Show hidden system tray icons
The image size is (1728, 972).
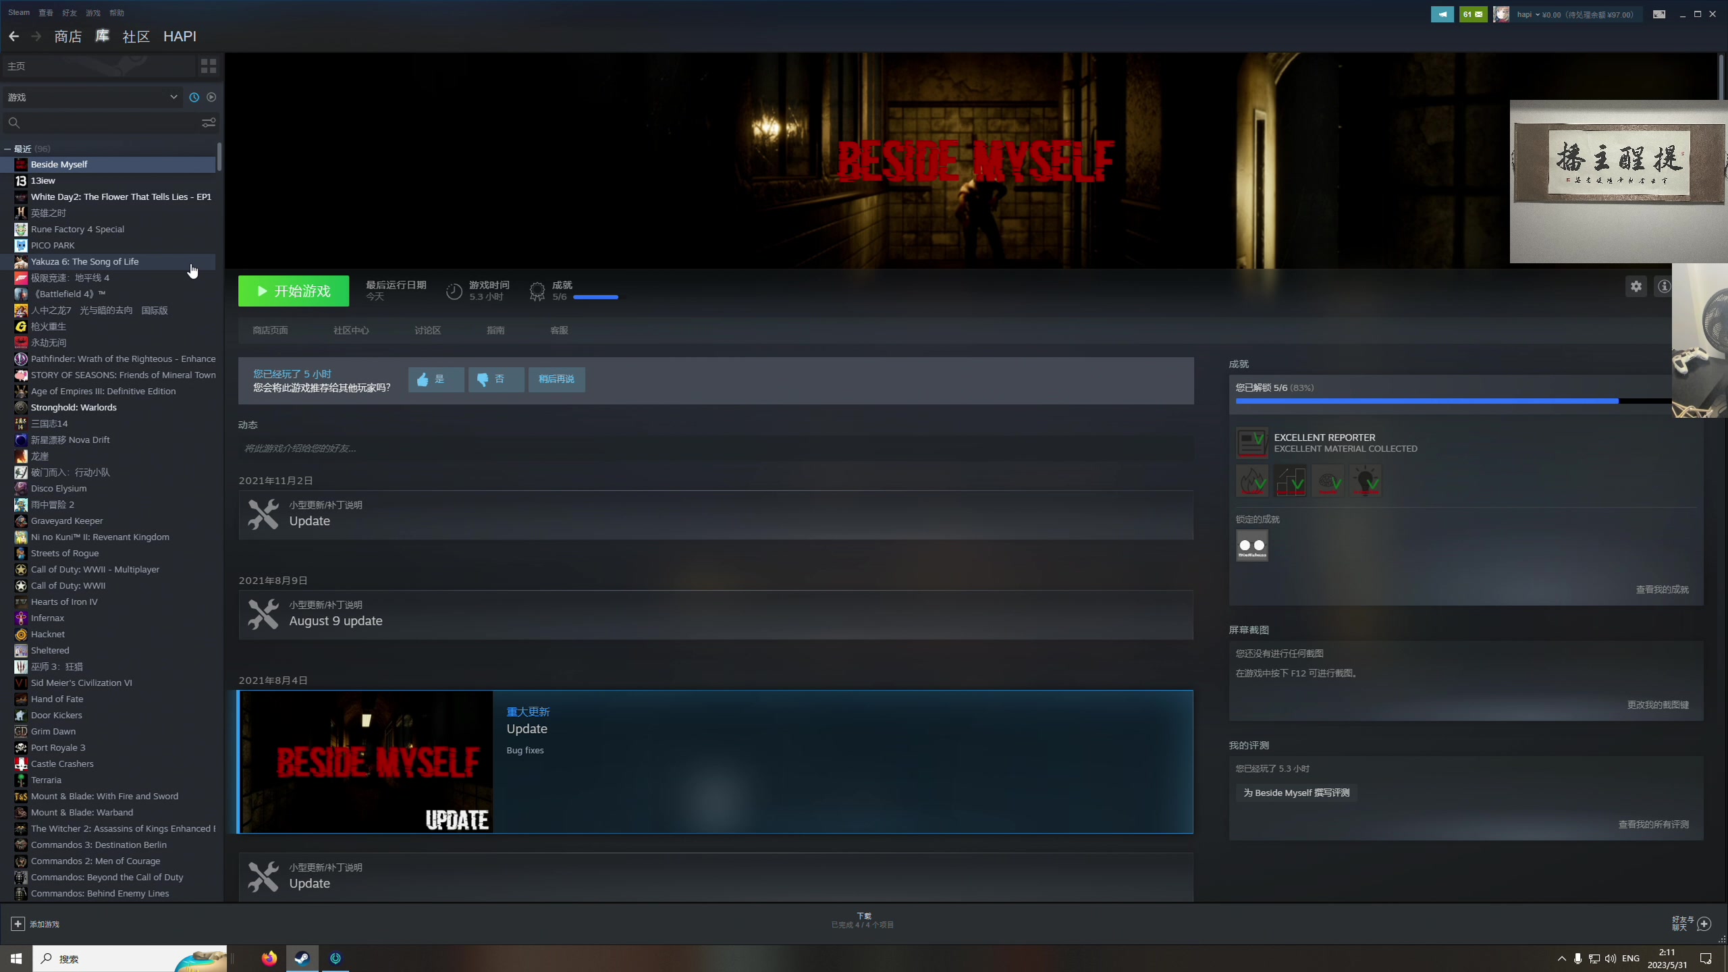coord(1561,959)
